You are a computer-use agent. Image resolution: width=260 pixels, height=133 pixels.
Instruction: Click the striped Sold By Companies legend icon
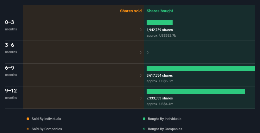click(28, 129)
